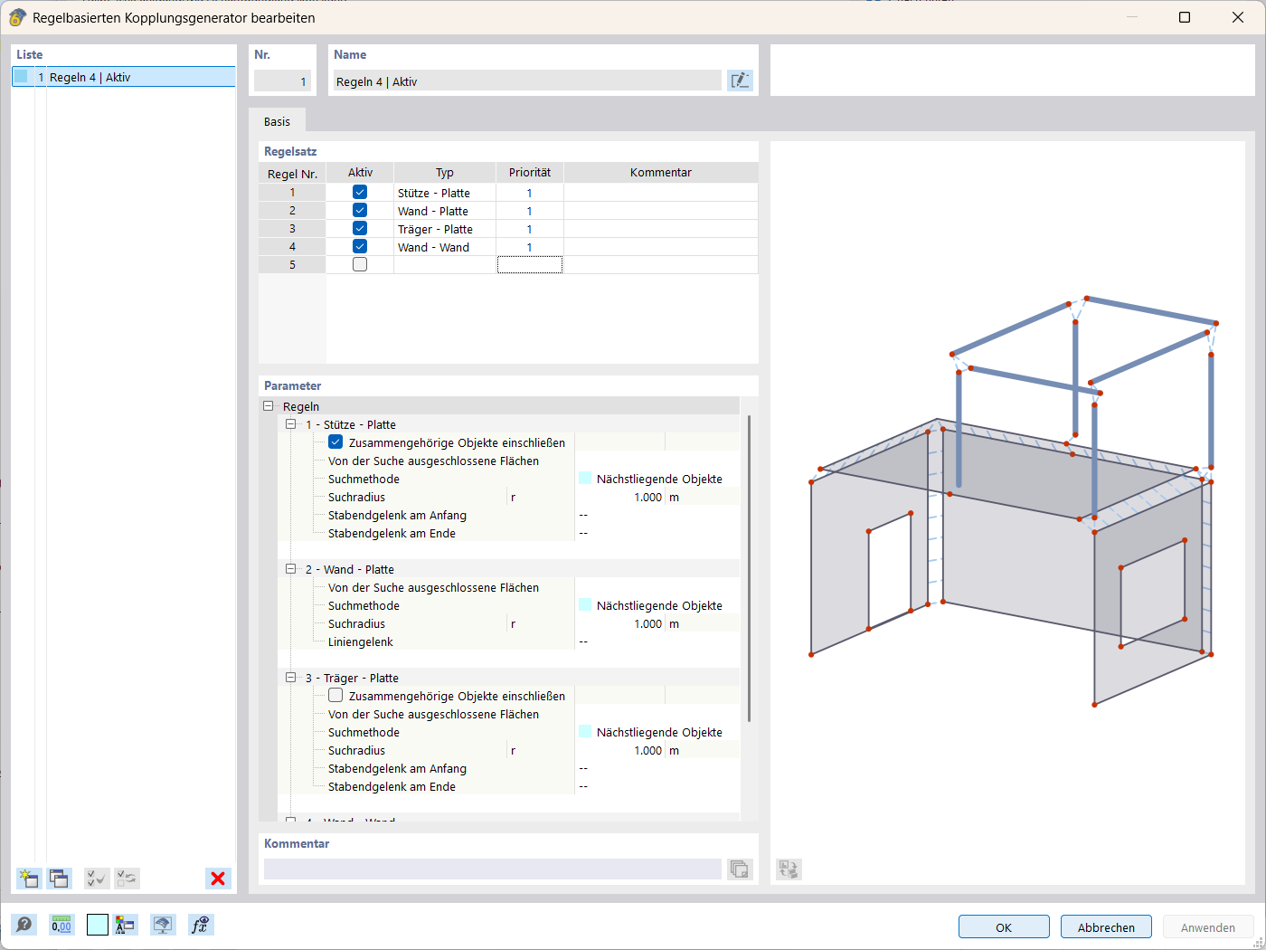
Task: Click 'Stabendgelenk am Anfang' under 1 - Stütze - Platte
Action: [x=397, y=515]
